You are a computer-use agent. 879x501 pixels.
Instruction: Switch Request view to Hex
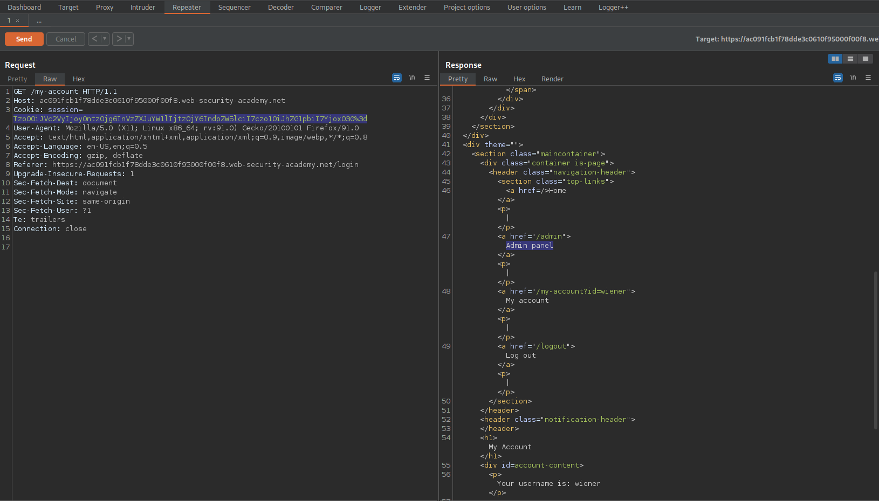(x=79, y=79)
